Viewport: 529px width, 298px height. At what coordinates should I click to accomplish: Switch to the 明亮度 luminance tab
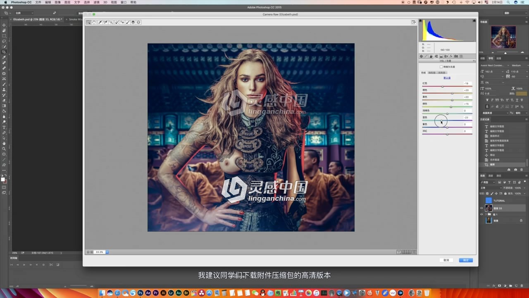(442, 73)
